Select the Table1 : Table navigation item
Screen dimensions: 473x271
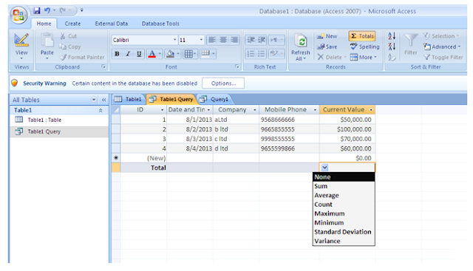(x=44, y=120)
